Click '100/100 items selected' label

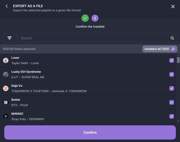[x=19, y=49]
